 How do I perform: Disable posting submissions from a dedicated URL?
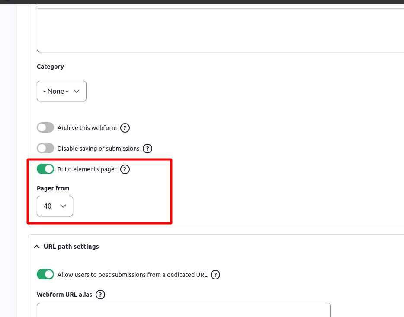click(x=45, y=274)
